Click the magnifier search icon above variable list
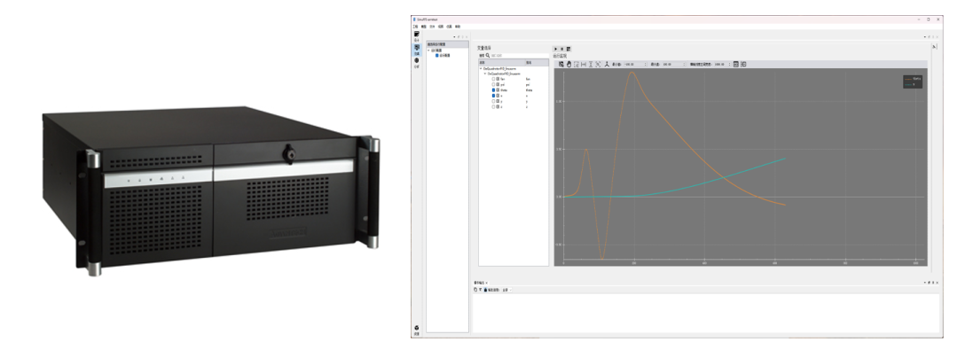 [x=488, y=56]
